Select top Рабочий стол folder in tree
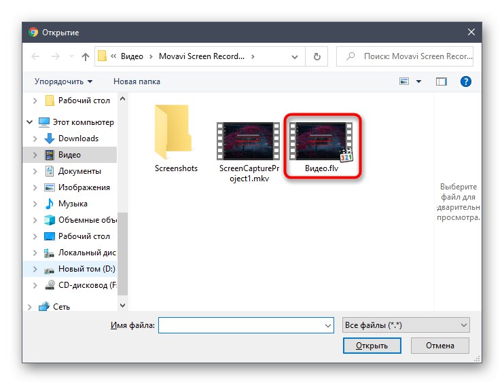Image resolution: width=504 pixels, height=385 pixels. point(84,100)
